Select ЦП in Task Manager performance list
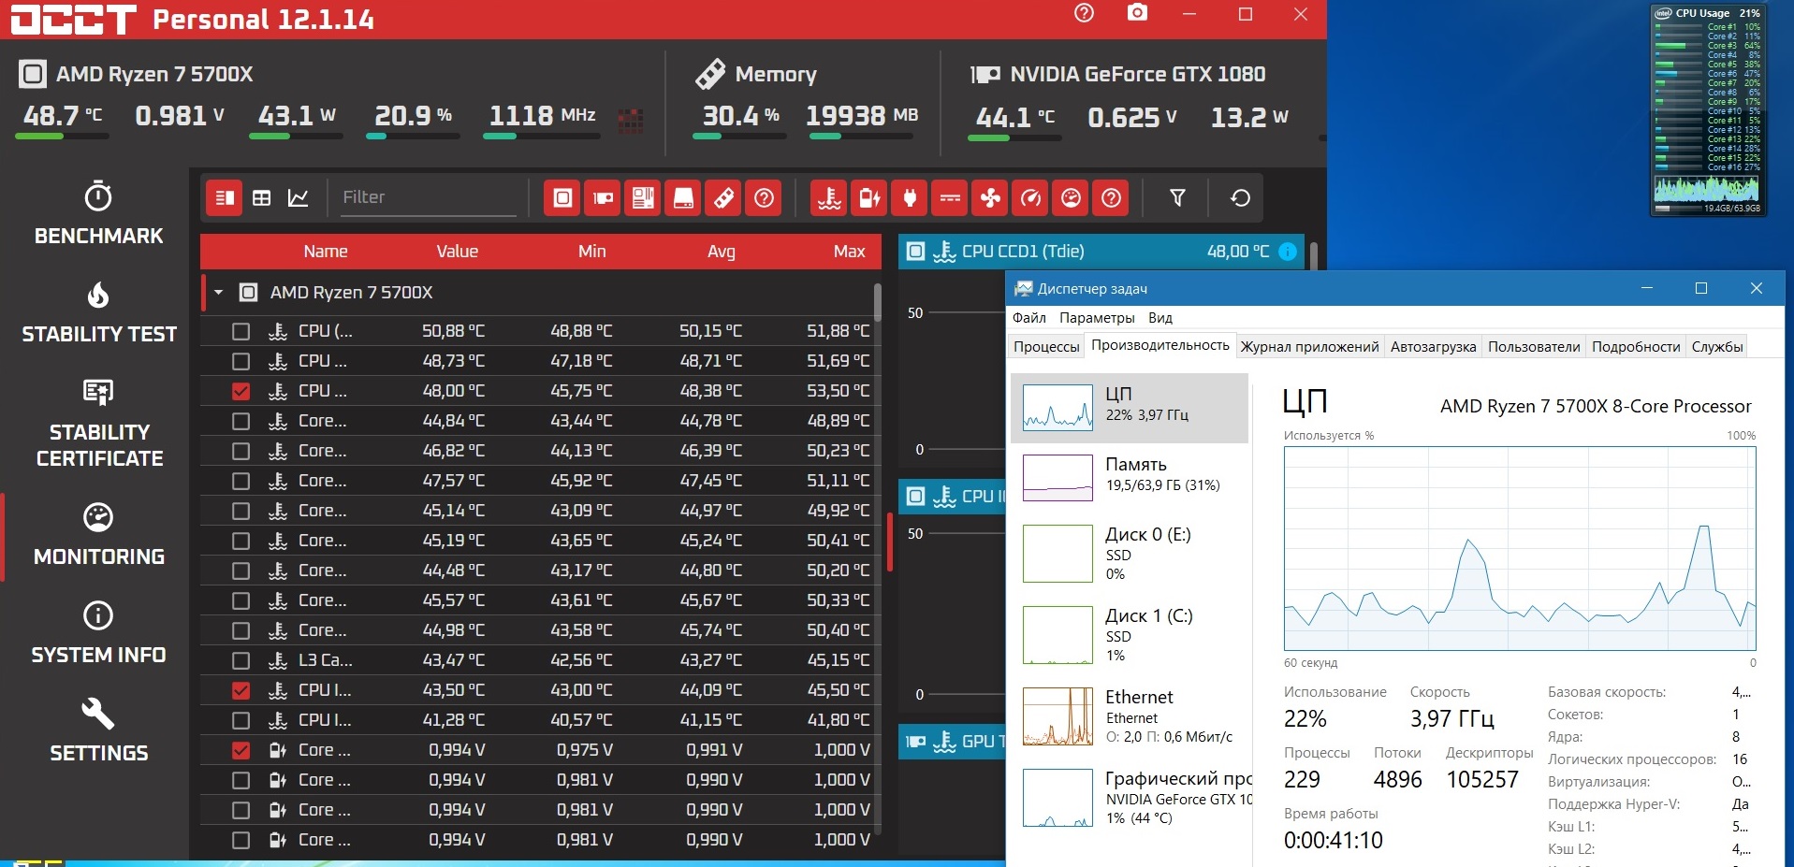Image resolution: width=1794 pixels, height=867 pixels. tap(1130, 408)
